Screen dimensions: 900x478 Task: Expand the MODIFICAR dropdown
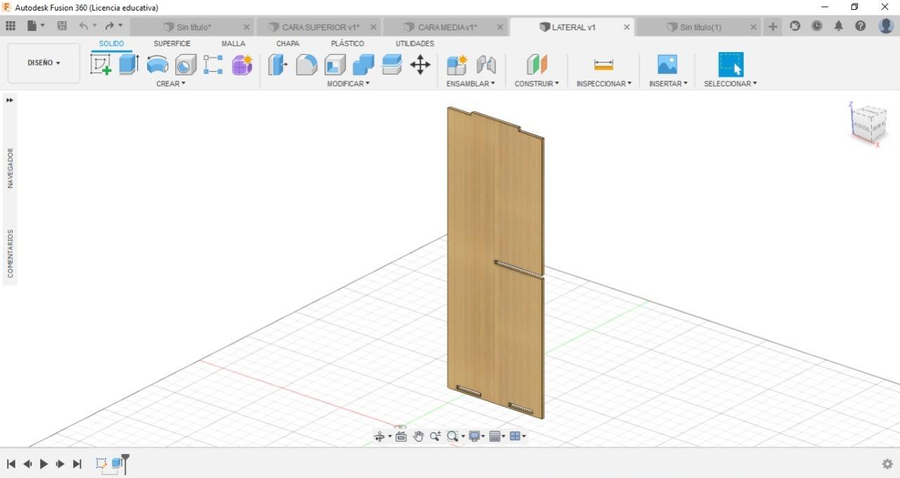coord(348,84)
